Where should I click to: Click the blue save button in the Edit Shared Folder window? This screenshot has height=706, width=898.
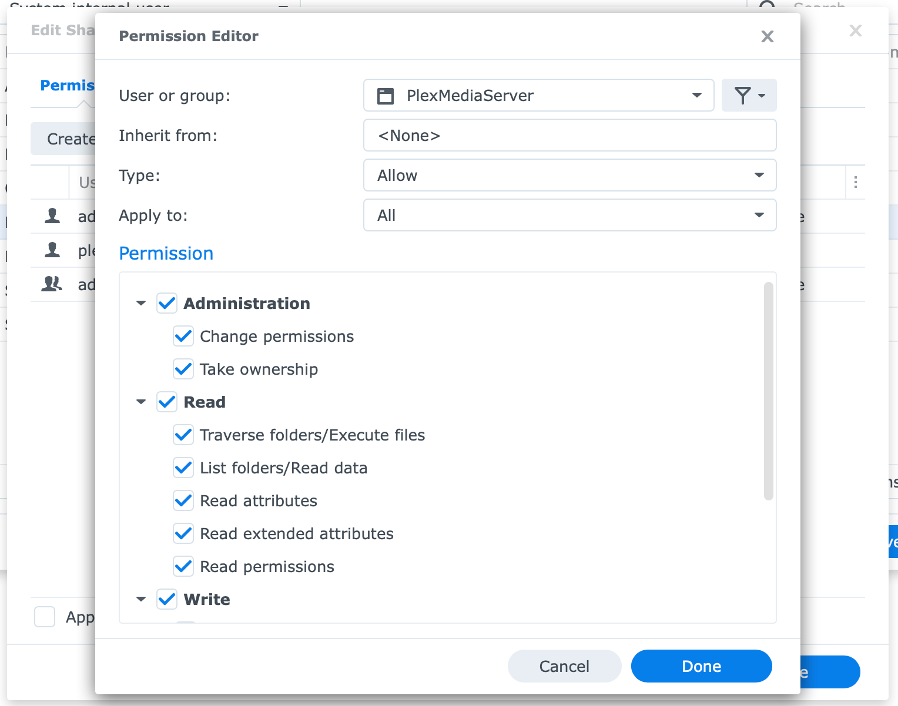click(x=830, y=672)
